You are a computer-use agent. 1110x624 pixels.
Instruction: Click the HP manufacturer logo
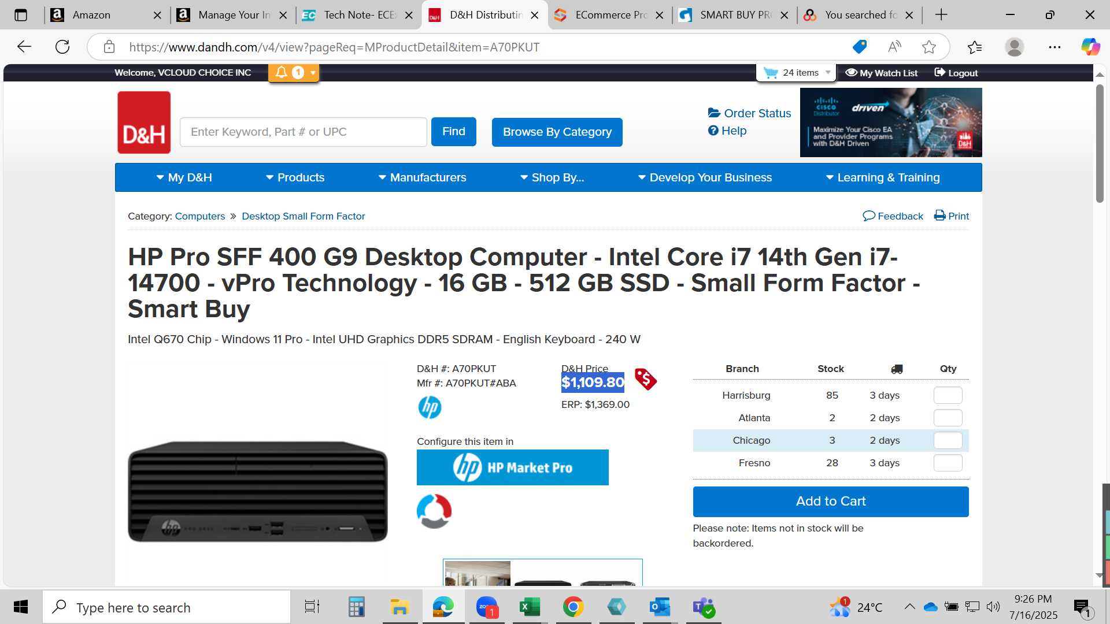[430, 407]
